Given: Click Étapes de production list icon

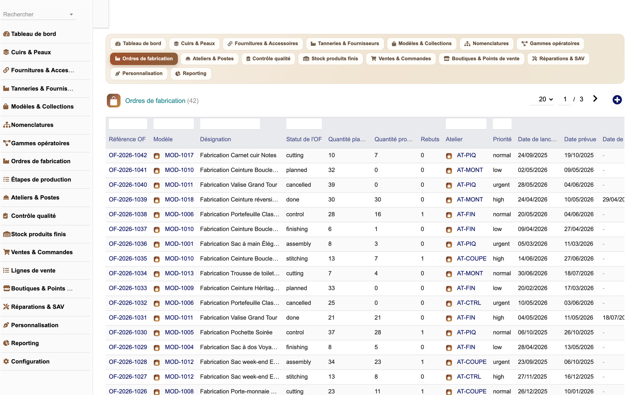Looking at the screenshot, I should 6,179.
